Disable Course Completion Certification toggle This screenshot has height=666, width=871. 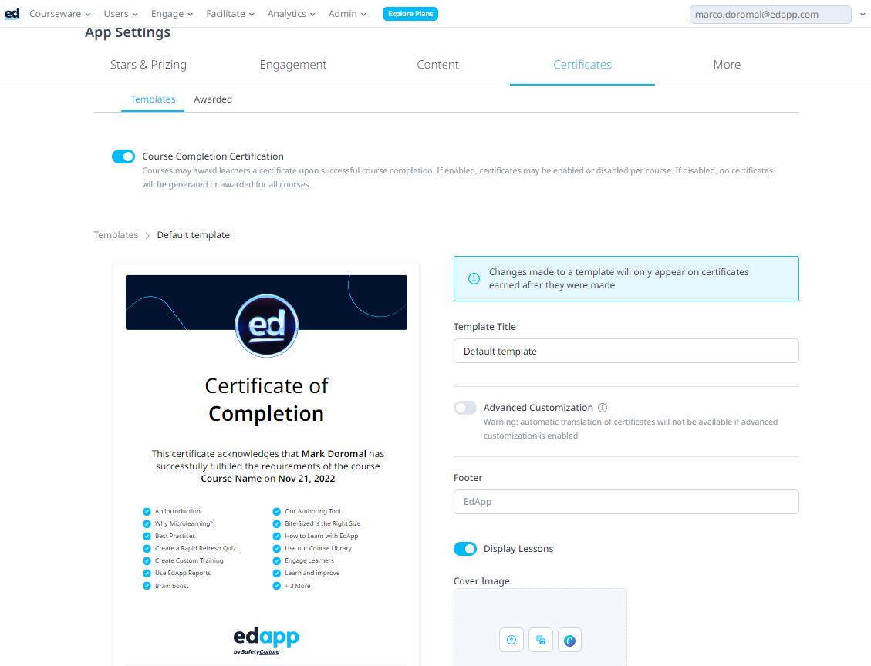point(123,156)
